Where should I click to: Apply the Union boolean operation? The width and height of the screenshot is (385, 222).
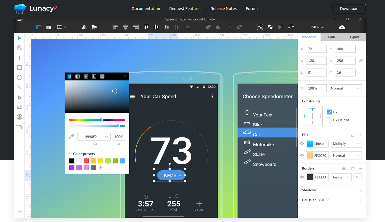click(208, 27)
